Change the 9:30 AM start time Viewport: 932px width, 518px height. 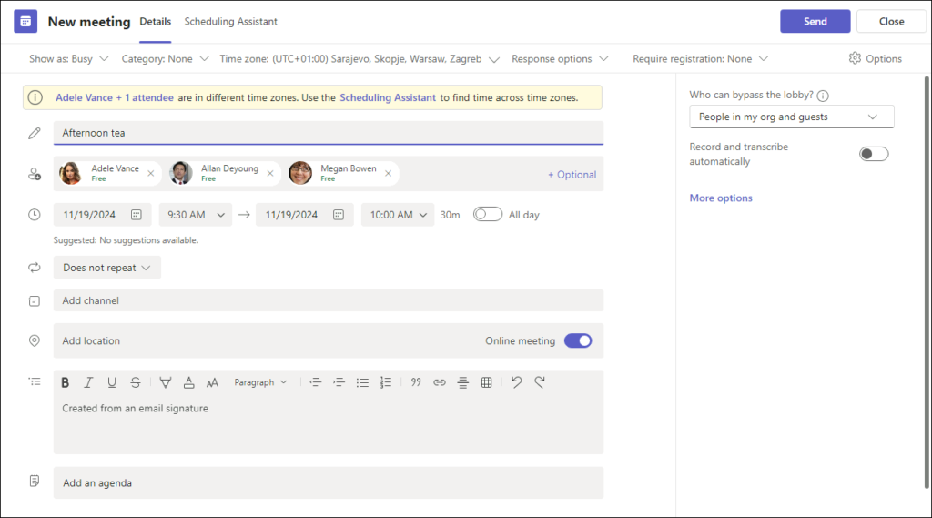tap(196, 215)
